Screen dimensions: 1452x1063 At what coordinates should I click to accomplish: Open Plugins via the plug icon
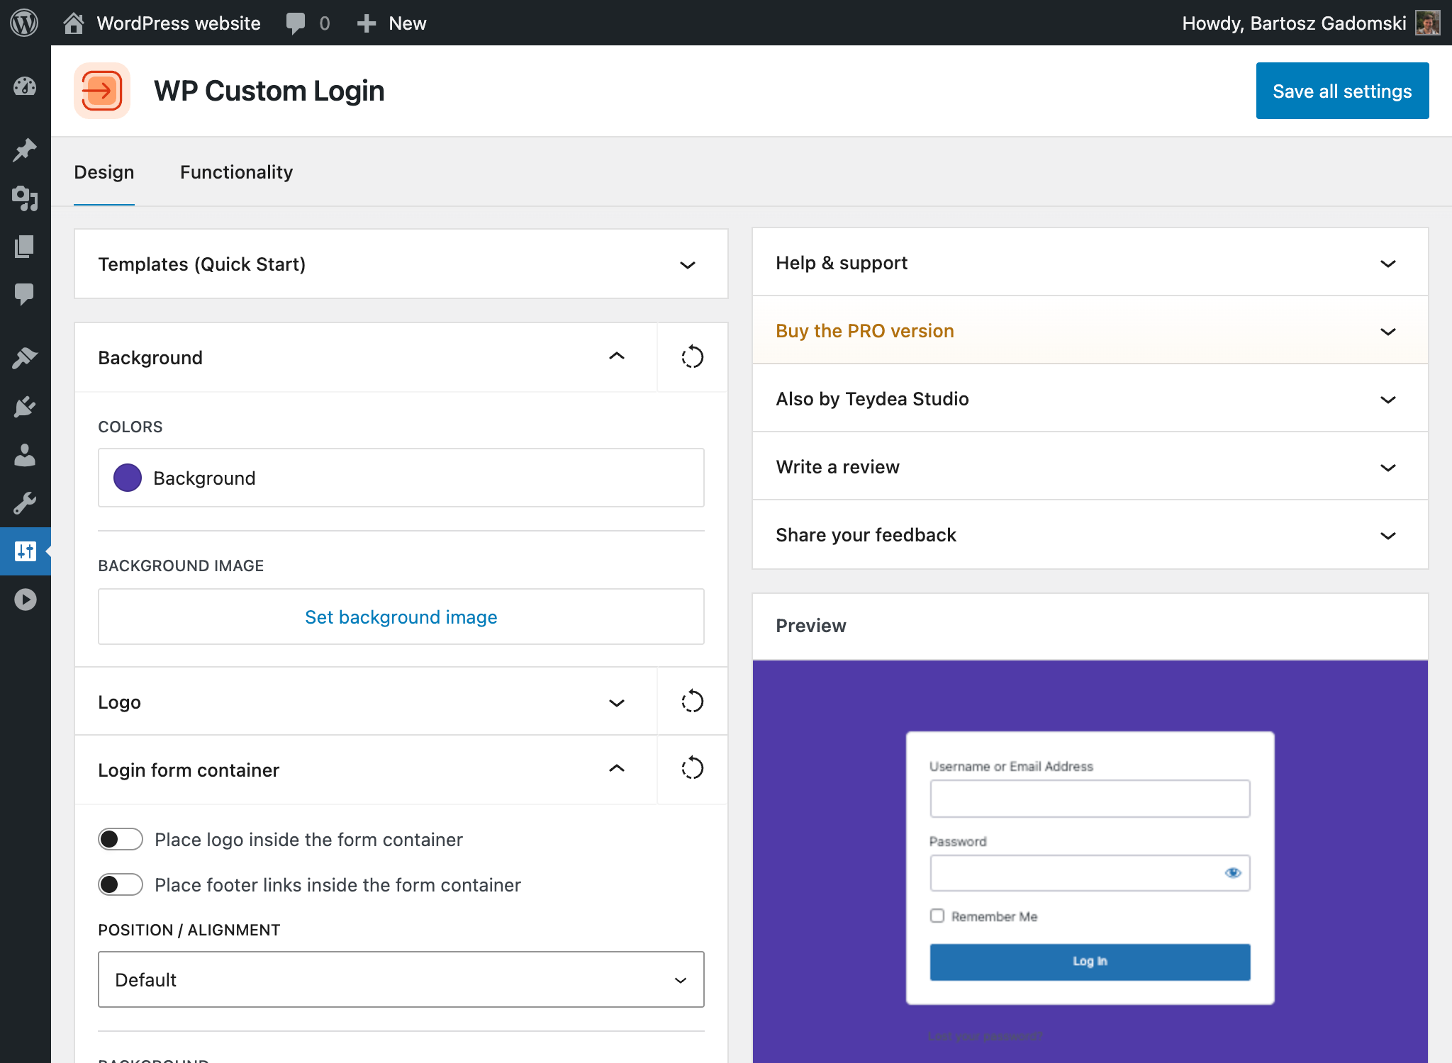pyautogui.click(x=26, y=405)
